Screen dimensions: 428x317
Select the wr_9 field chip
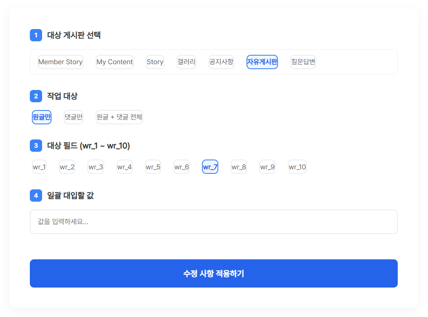tap(267, 167)
